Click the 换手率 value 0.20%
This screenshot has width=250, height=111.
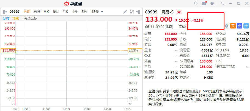(243, 45)
